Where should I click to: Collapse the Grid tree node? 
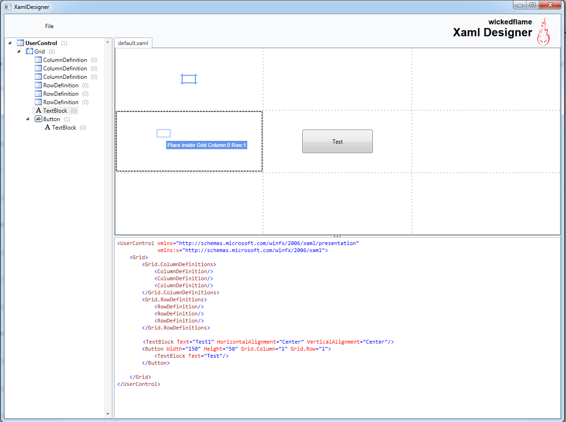click(18, 51)
